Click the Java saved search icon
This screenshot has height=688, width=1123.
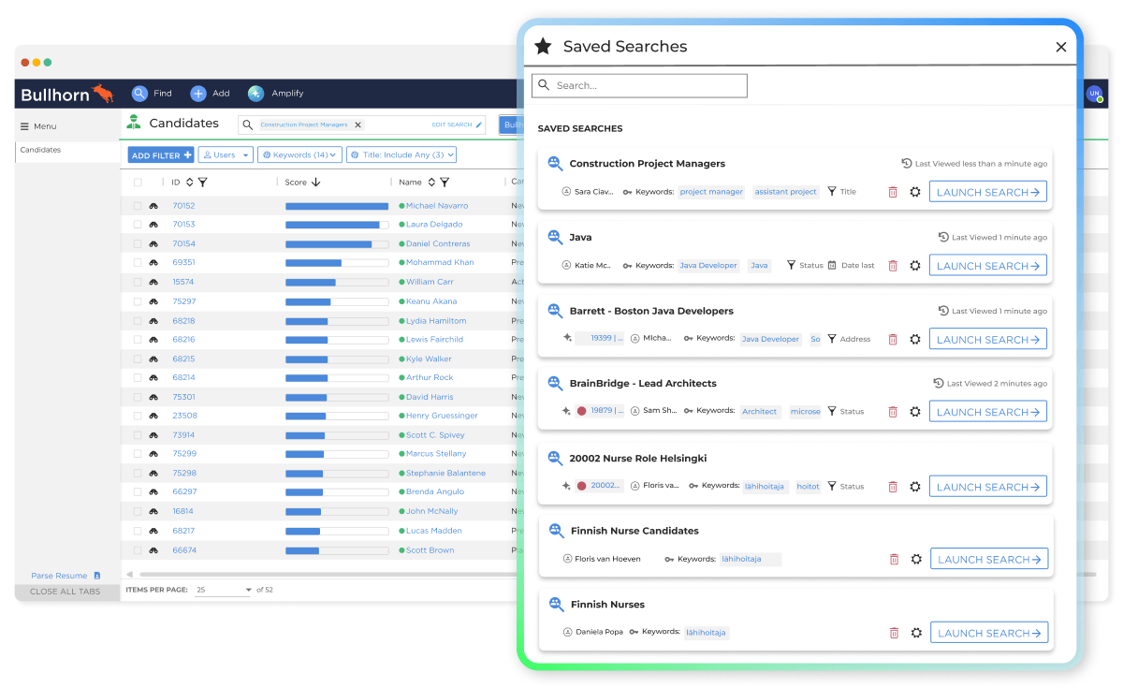[x=555, y=237]
